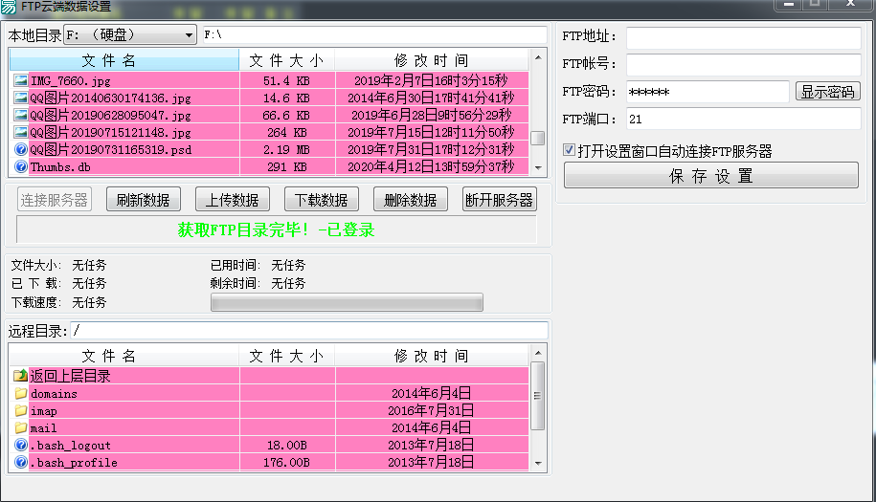Toggle auto-connect FTP server checkbox
The height and width of the screenshot is (502, 876).
point(570,149)
